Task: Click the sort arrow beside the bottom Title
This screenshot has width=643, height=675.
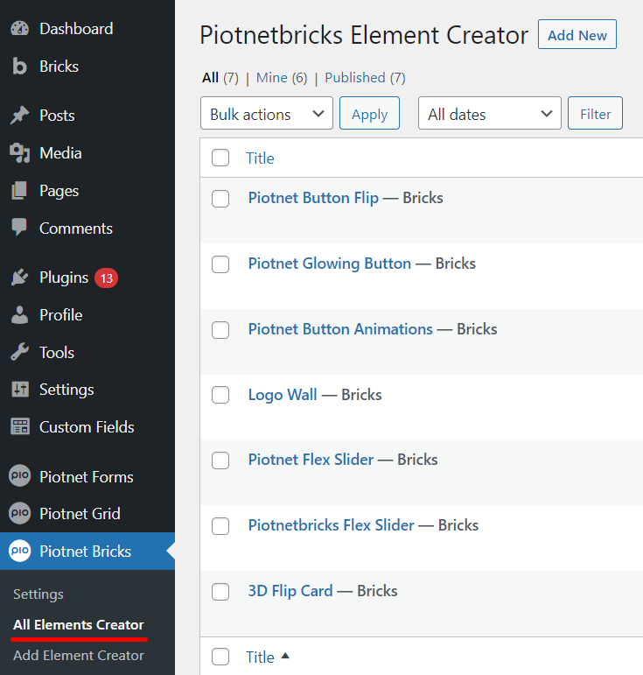Action: tap(284, 656)
